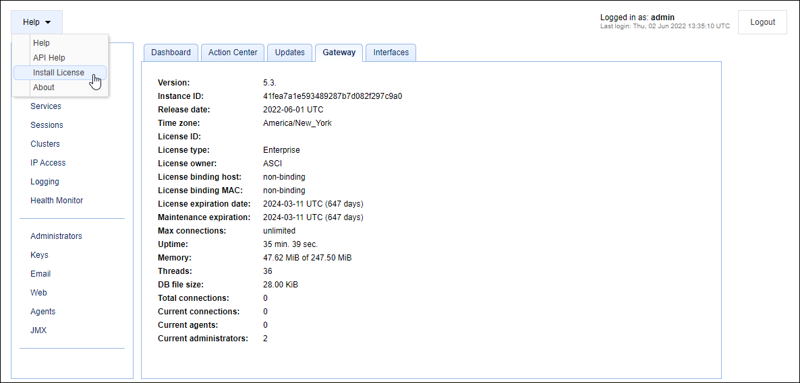Click the DB file size 28.00 KiB
Screen dimensions: 800x383
pyautogui.click(x=281, y=285)
